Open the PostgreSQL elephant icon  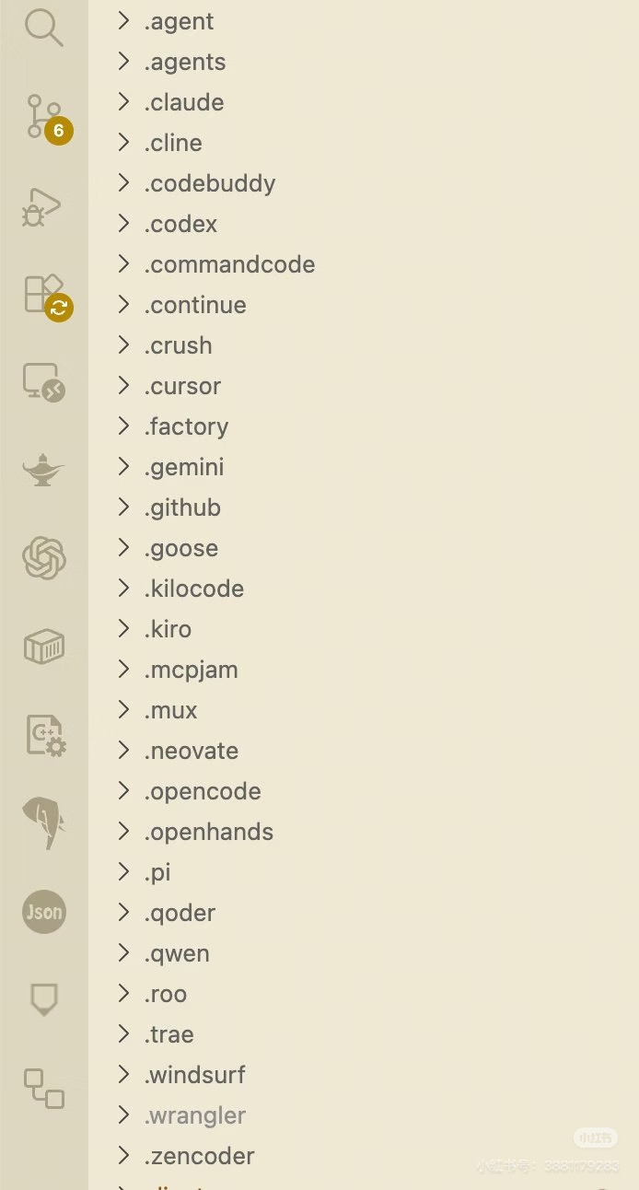tap(43, 822)
